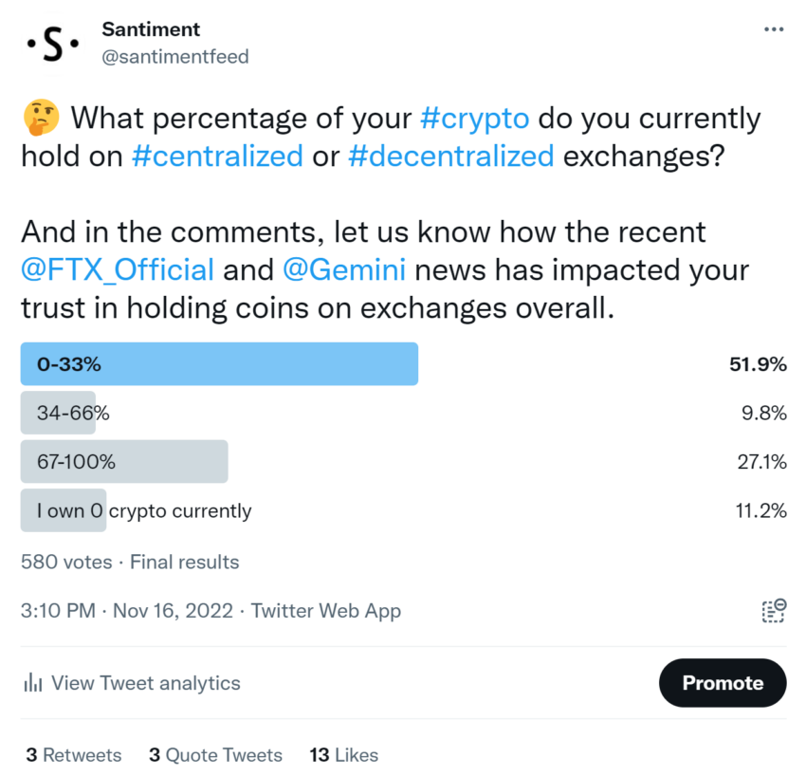Open the #centralized hashtag
Image resolution: width=806 pixels, height=776 pixels.
[217, 156]
